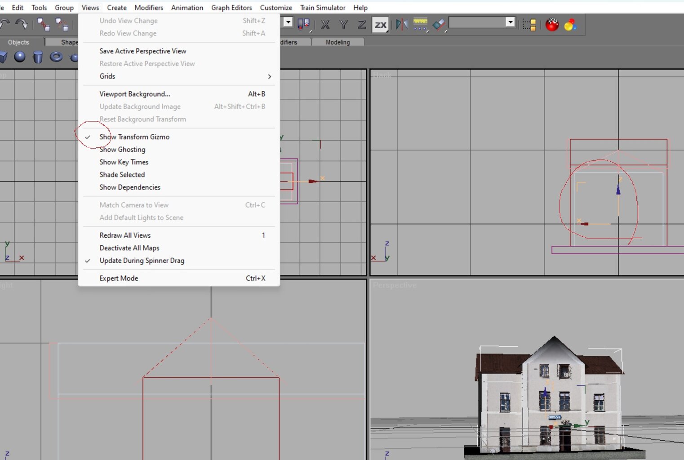Restrict to Z axis constraint

362,25
